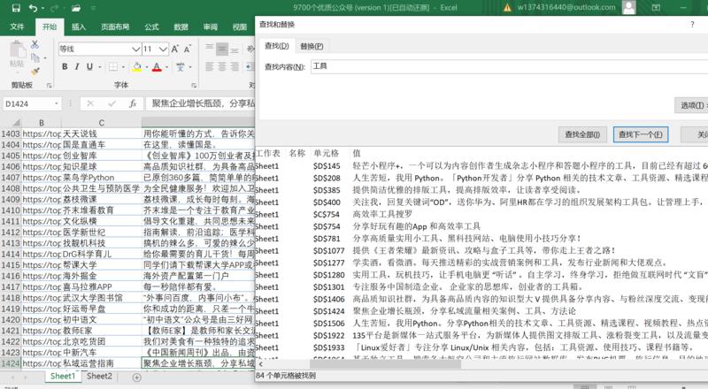Switch to the Data (数据) tab
The width and height of the screenshot is (708, 389).
(x=181, y=27)
